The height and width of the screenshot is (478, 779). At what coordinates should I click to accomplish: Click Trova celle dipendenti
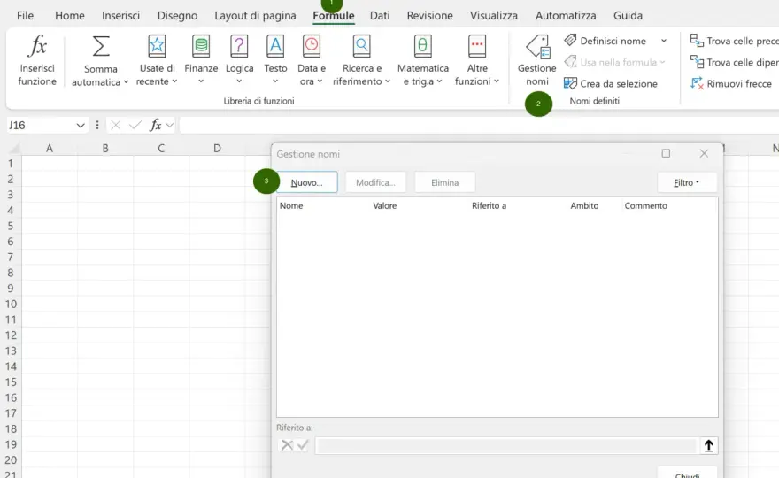tap(734, 62)
